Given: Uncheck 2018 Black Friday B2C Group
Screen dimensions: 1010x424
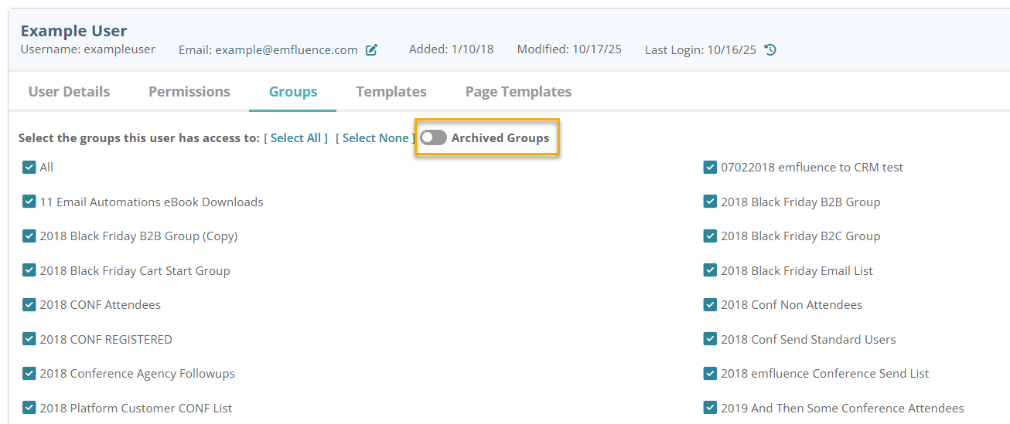Looking at the screenshot, I should click(x=710, y=236).
